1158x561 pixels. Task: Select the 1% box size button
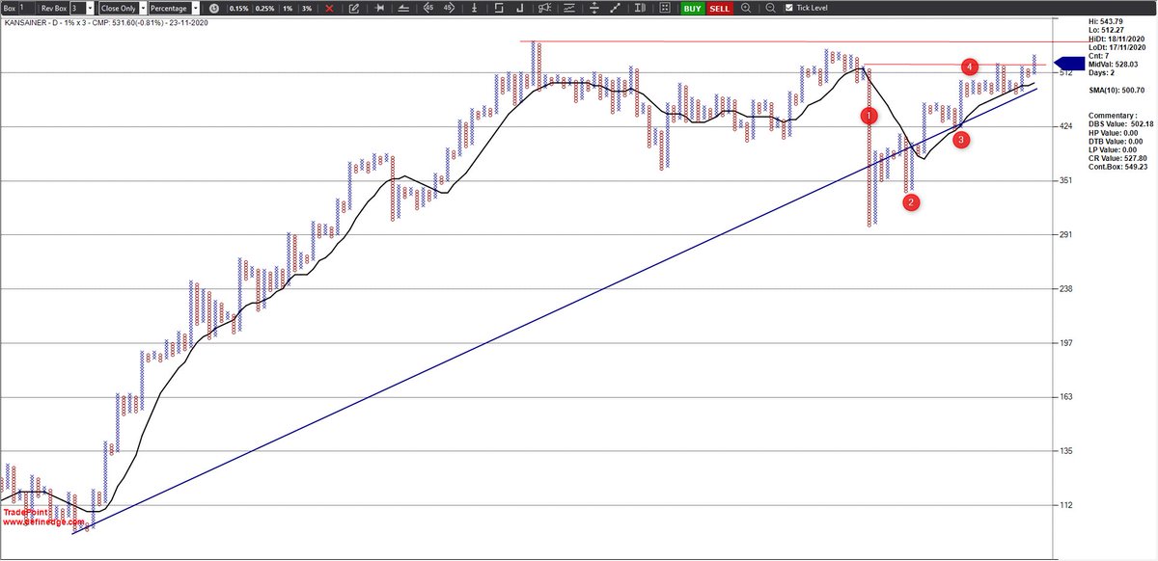coord(288,8)
